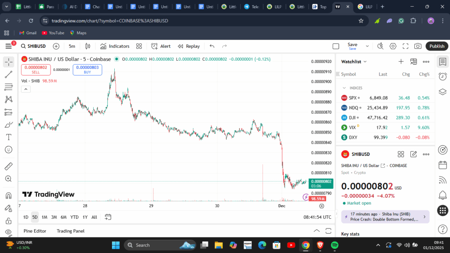Select the Trend Line drawing tool
450x253 pixels.
[x=8, y=74]
